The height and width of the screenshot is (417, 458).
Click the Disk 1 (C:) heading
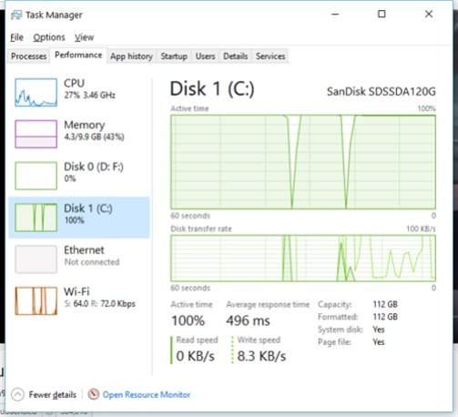coord(212,89)
